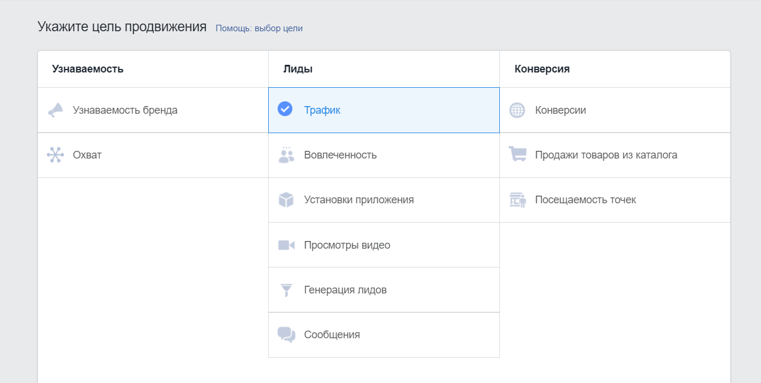Select the Продажи товаров из каталога objective
This screenshot has height=383, width=761.
[x=606, y=155]
